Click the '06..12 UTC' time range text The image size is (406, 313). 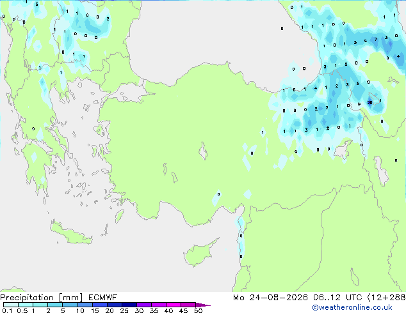tap(337, 298)
